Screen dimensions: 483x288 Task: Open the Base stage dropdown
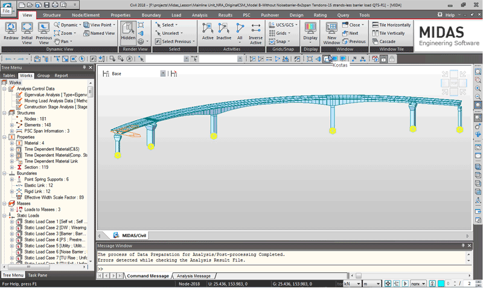pyautogui.click(x=162, y=74)
